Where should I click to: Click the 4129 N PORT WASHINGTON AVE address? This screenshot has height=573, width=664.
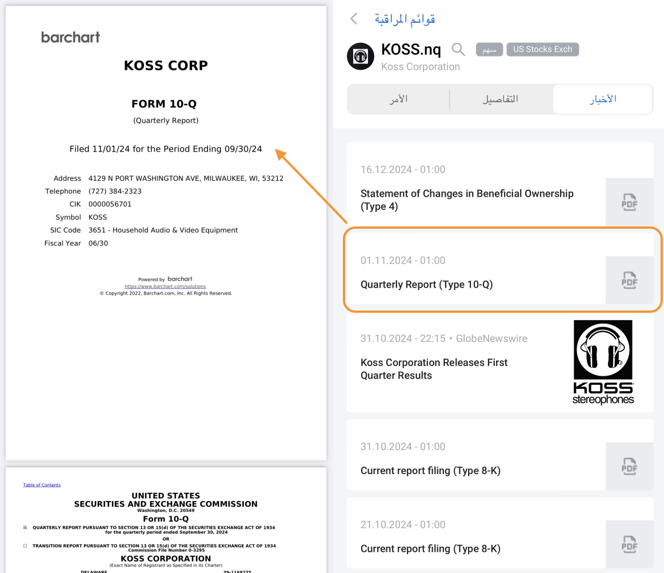186,178
